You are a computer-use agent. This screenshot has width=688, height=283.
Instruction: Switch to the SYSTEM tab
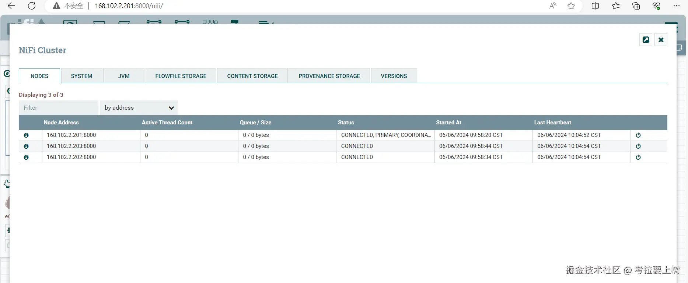pos(81,76)
